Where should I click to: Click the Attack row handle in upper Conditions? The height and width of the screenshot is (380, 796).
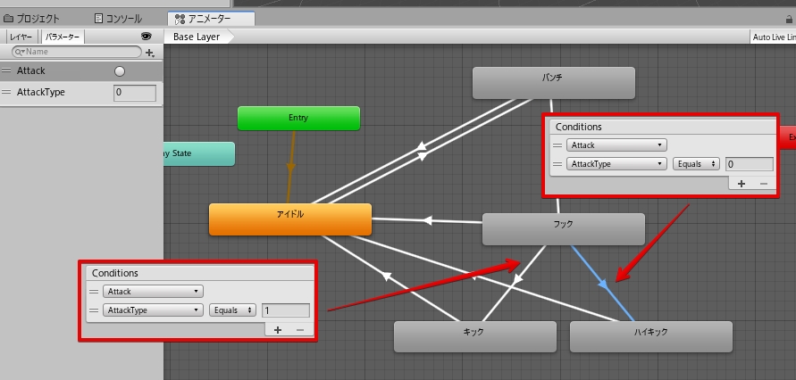(557, 145)
